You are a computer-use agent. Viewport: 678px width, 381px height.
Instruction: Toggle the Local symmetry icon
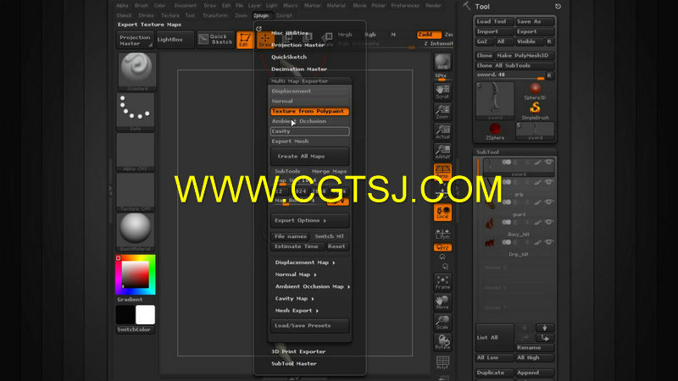click(442, 213)
